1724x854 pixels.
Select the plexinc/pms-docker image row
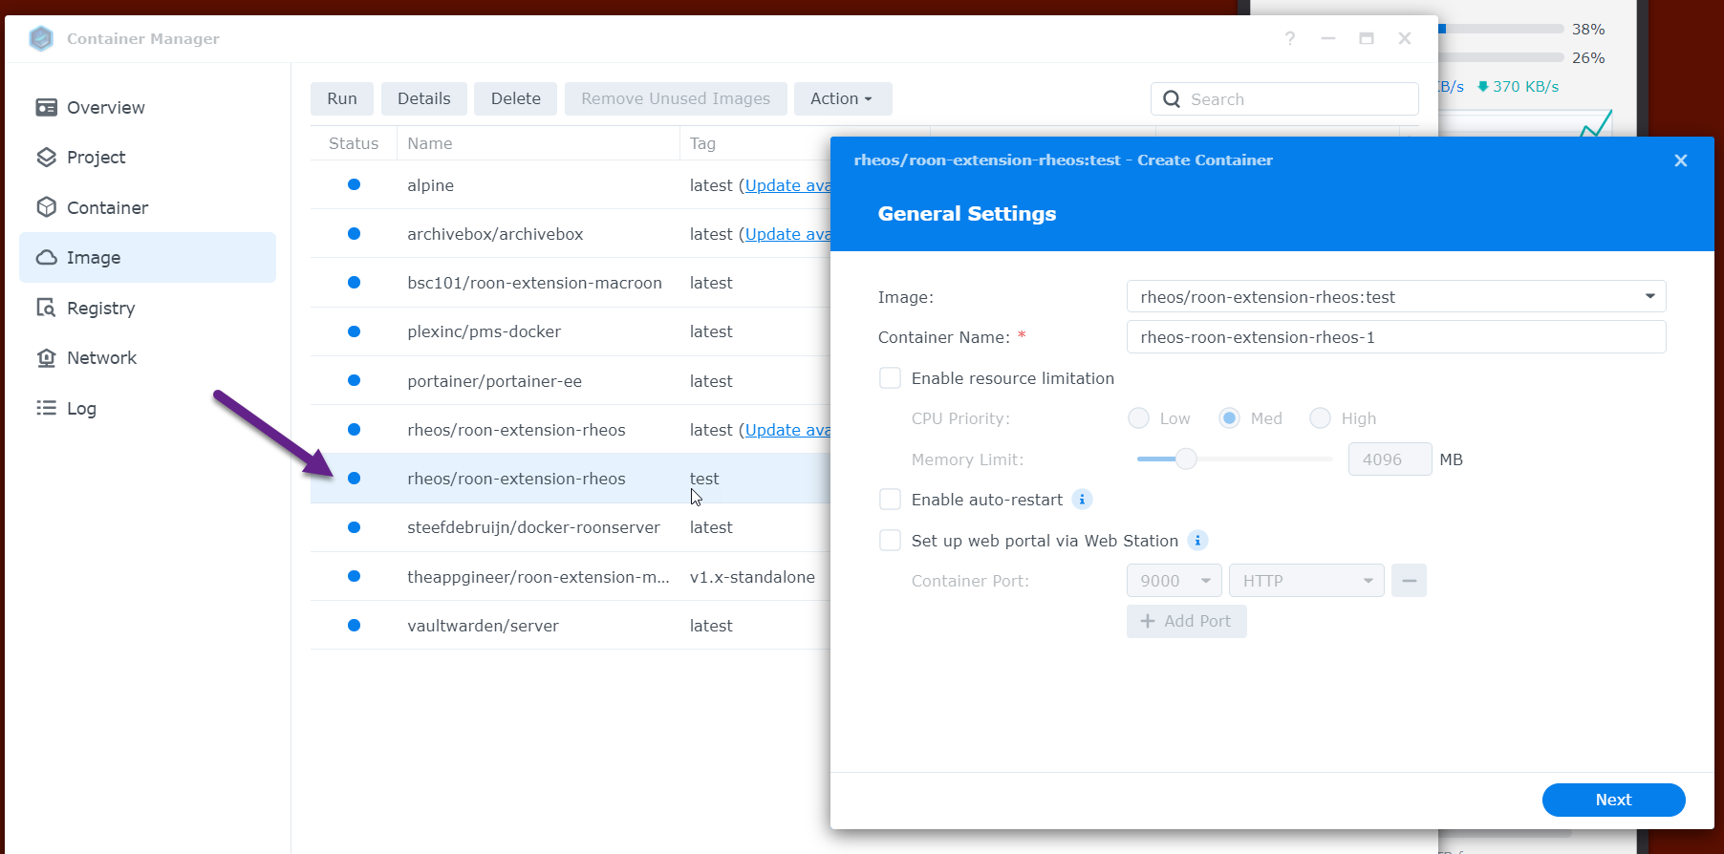(571, 331)
